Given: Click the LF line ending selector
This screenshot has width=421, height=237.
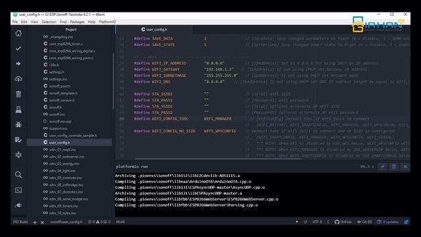Looking at the screenshot, I should tap(305, 222).
